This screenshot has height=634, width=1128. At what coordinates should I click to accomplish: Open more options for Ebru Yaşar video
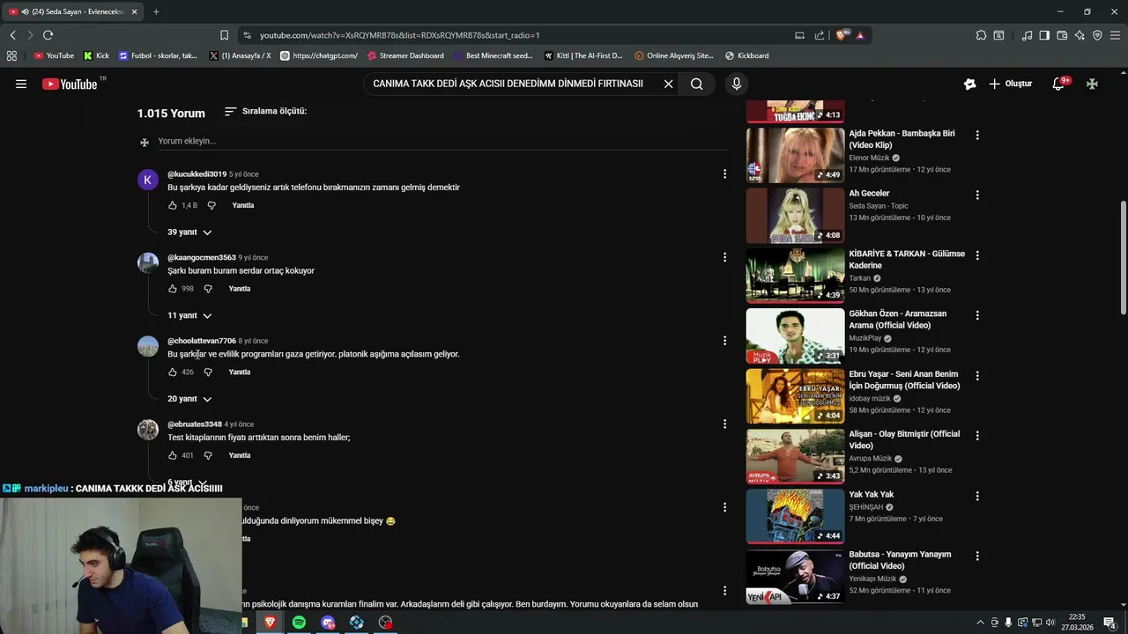coord(976,375)
